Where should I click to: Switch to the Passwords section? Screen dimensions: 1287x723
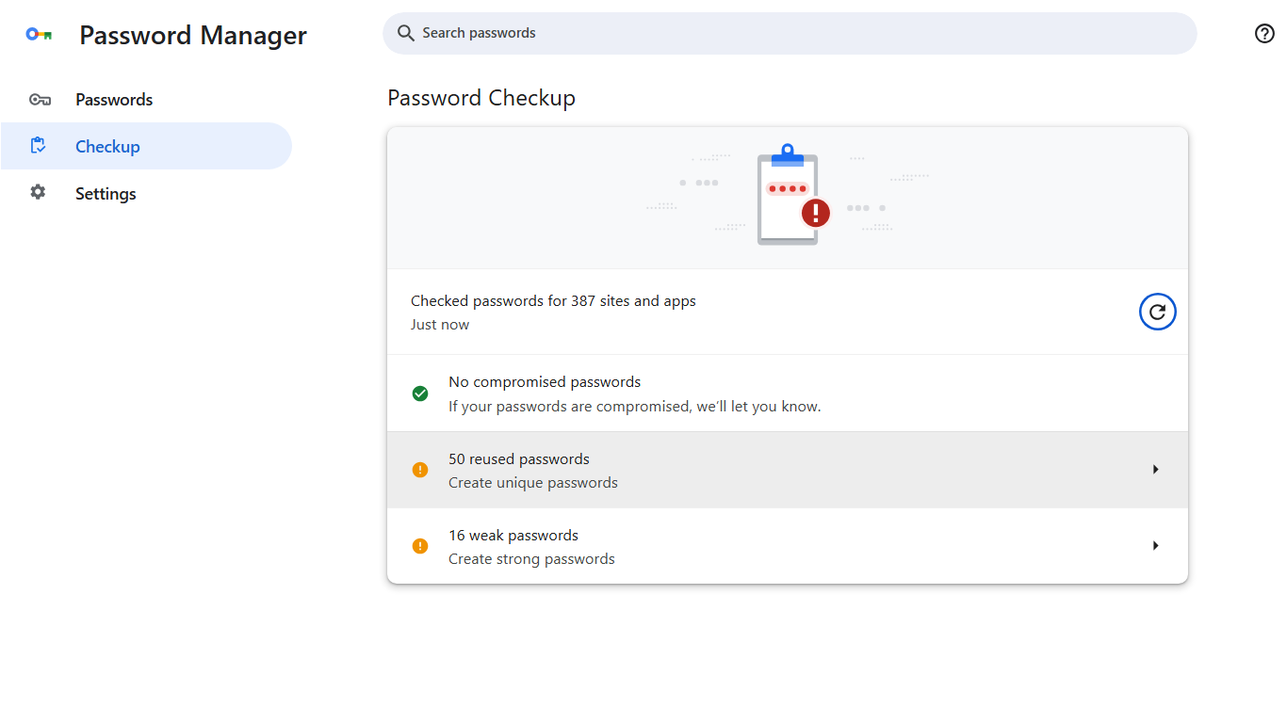[x=113, y=99]
